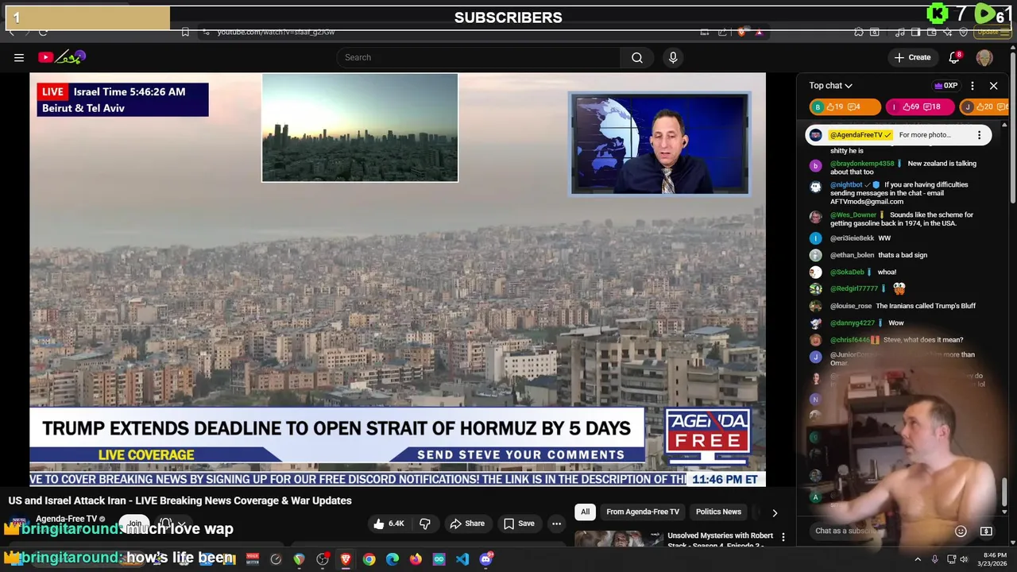Open the pinned AgendaFreeTV message options
The width and height of the screenshot is (1017, 572).
[979, 135]
